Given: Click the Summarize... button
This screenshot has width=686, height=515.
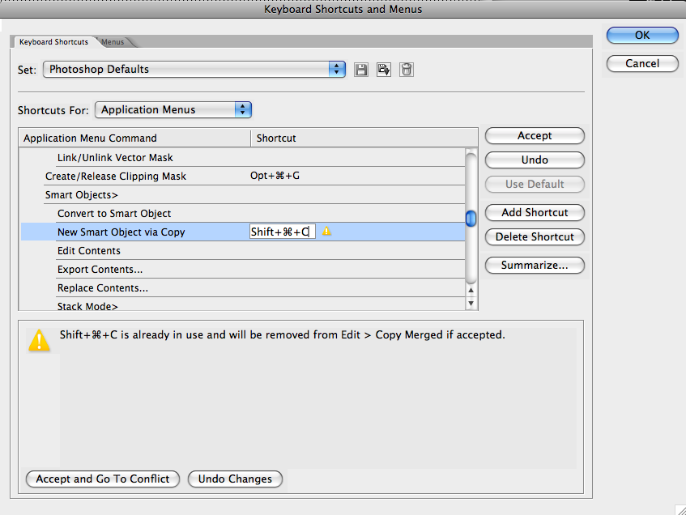Looking at the screenshot, I should (535, 265).
